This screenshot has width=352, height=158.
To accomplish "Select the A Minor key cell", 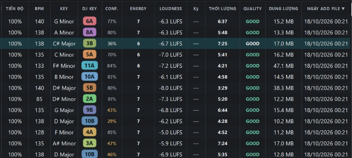I will pyautogui.click(x=64, y=32).
